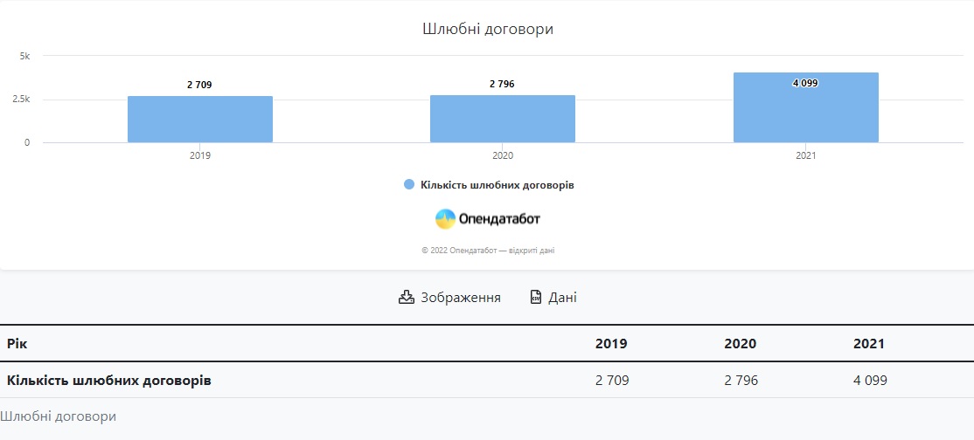Toggle the blue legend circle marker
974x440 pixels.
tap(409, 185)
